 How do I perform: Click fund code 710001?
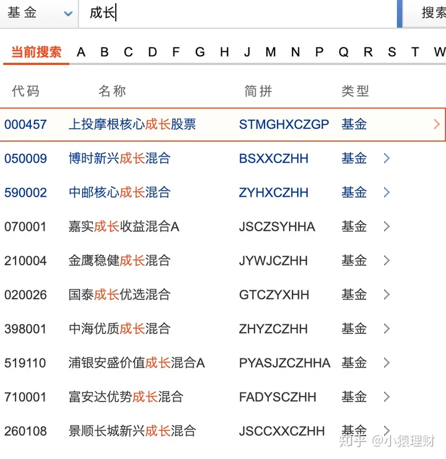pyautogui.click(x=25, y=397)
